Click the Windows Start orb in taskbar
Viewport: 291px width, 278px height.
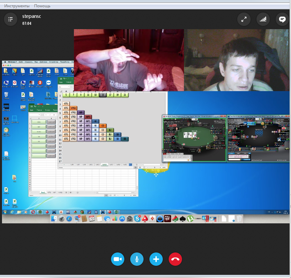[x=5, y=212]
